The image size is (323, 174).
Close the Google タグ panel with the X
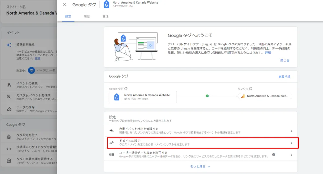(x=65, y=5)
